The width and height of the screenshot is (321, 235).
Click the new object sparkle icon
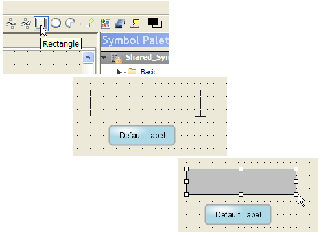(x=89, y=23)
